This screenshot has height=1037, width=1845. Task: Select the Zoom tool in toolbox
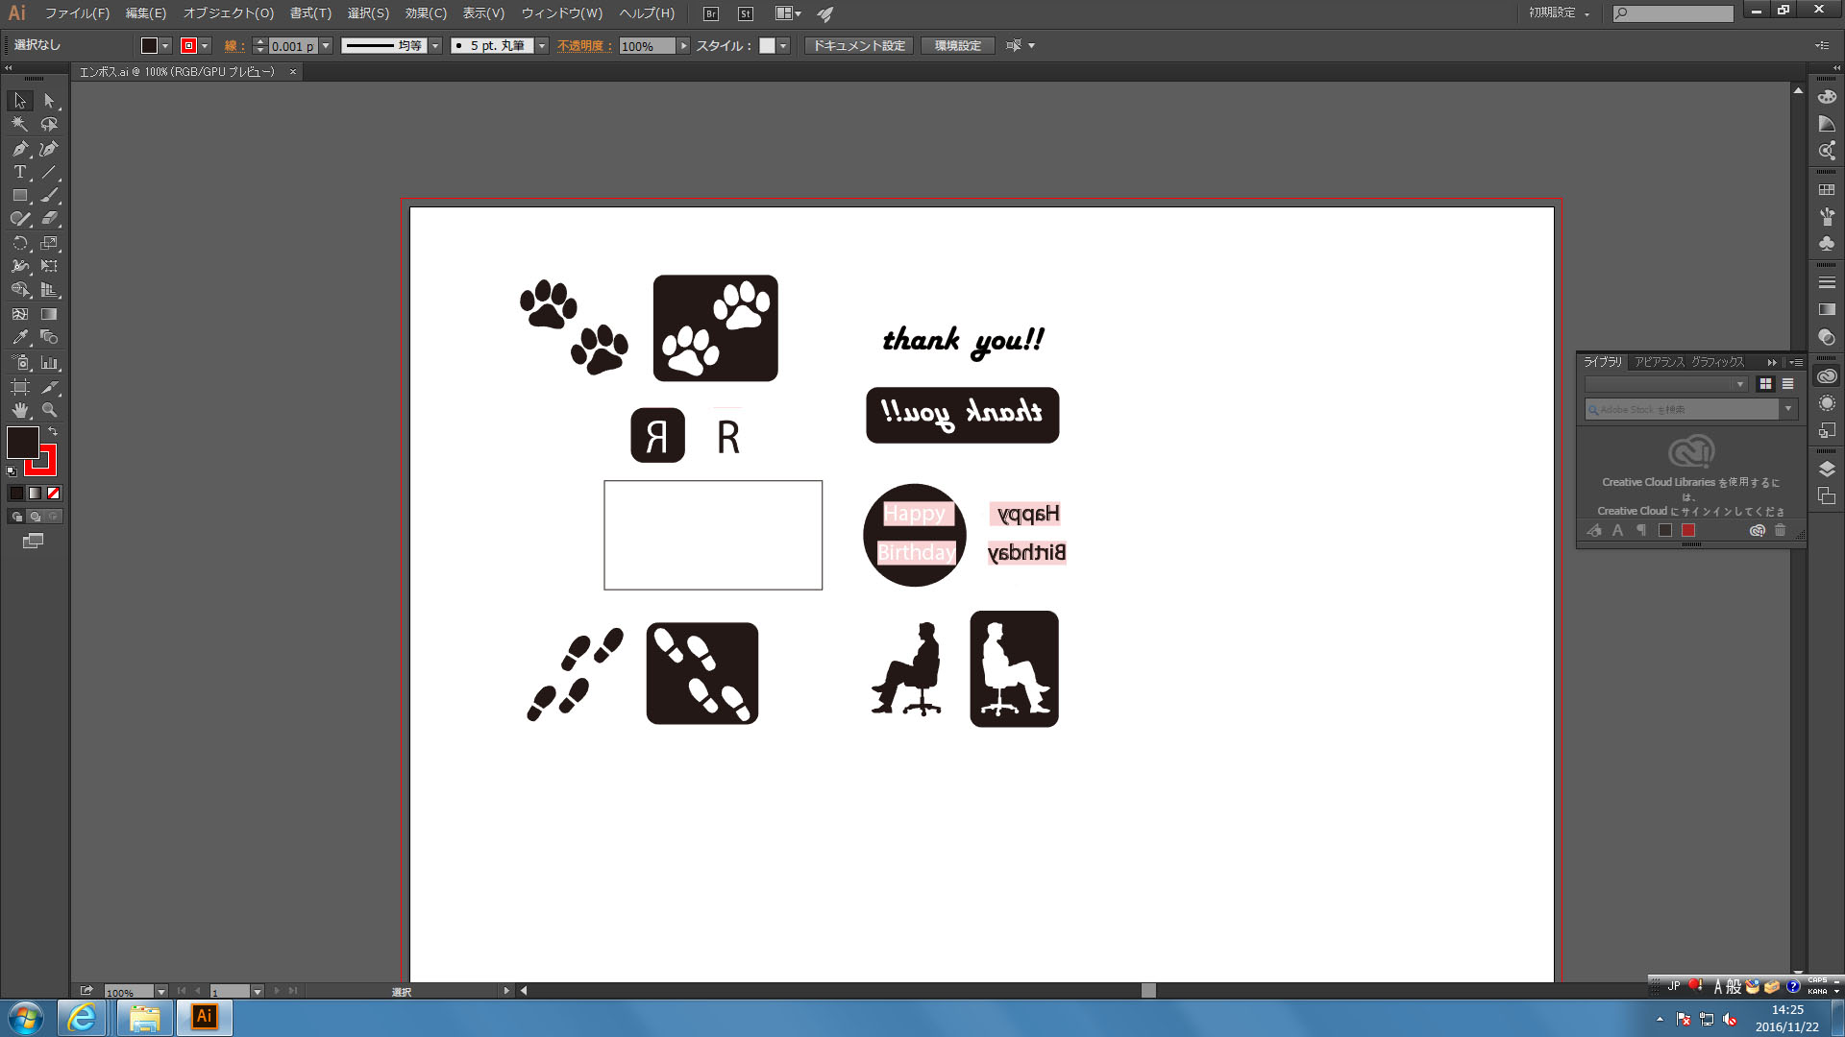pyautogui.click(x=49, y=410)
